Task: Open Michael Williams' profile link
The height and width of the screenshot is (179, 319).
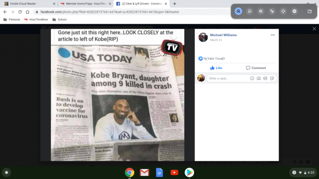Action: point(223,35)
